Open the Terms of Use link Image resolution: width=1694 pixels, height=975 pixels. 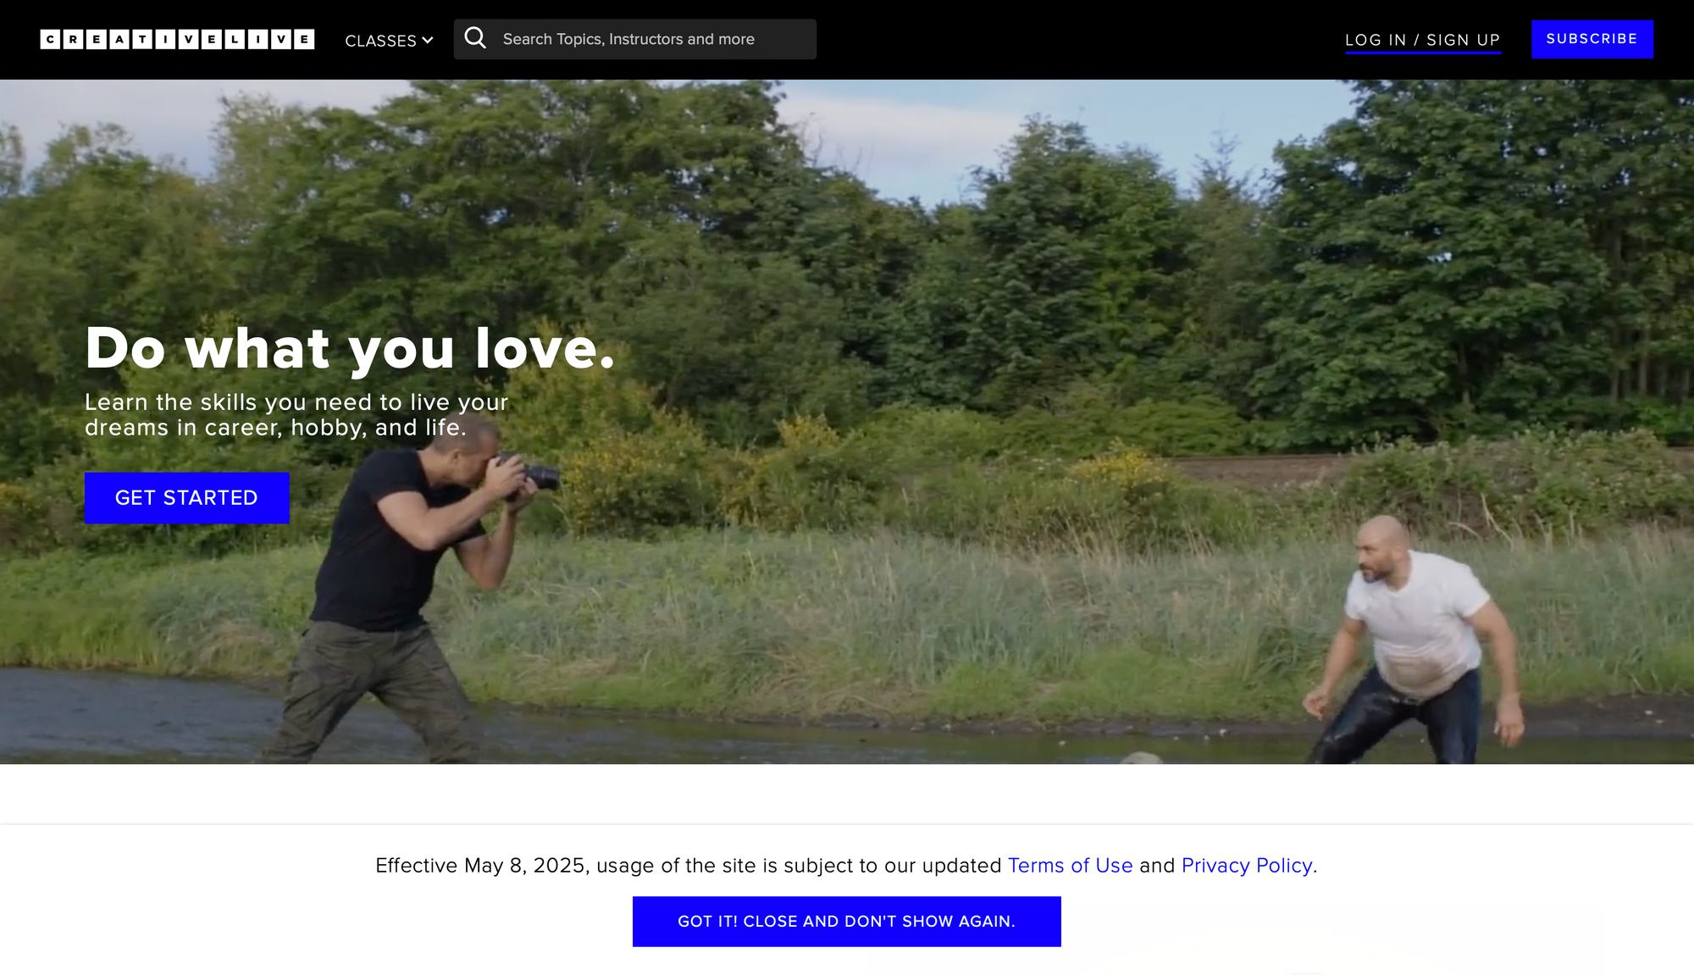click(1071, 865)
